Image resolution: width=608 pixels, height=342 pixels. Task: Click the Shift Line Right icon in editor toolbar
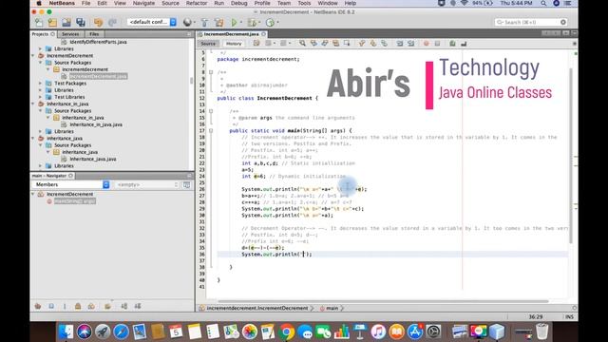click(411, 44)
